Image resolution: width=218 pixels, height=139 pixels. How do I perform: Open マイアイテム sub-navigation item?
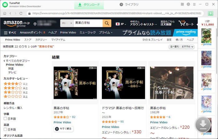pos(58,40)
